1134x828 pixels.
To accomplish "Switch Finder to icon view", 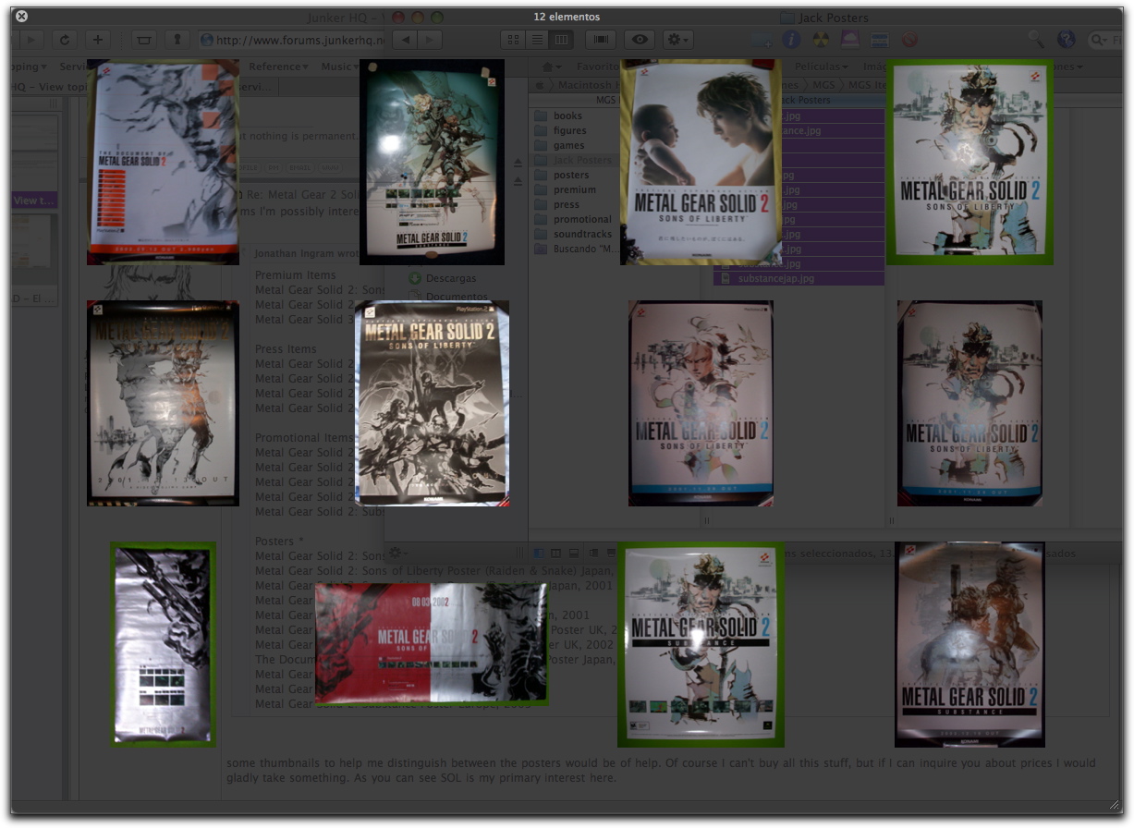I will pyautogui.click(x=513, y=40).
